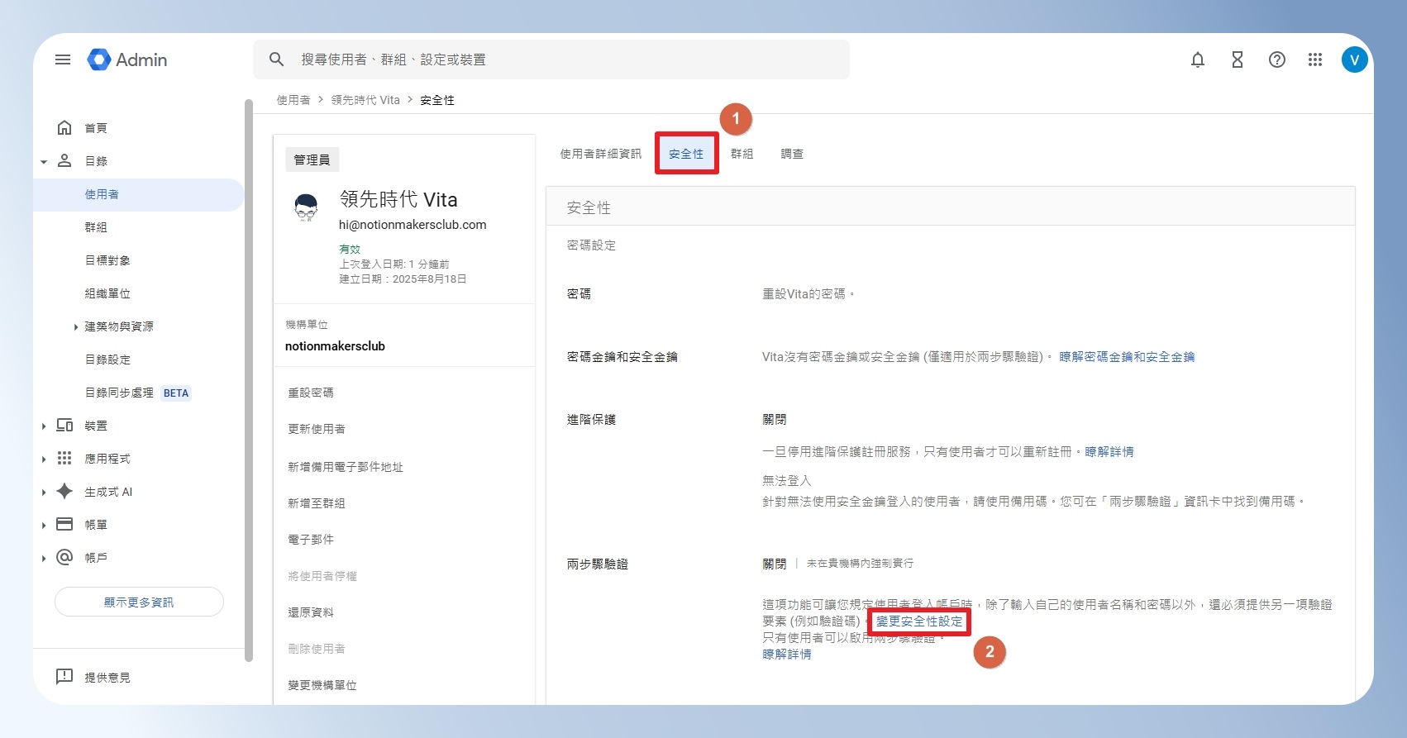Click the 變更安全性設定 link

pos(919,621)
